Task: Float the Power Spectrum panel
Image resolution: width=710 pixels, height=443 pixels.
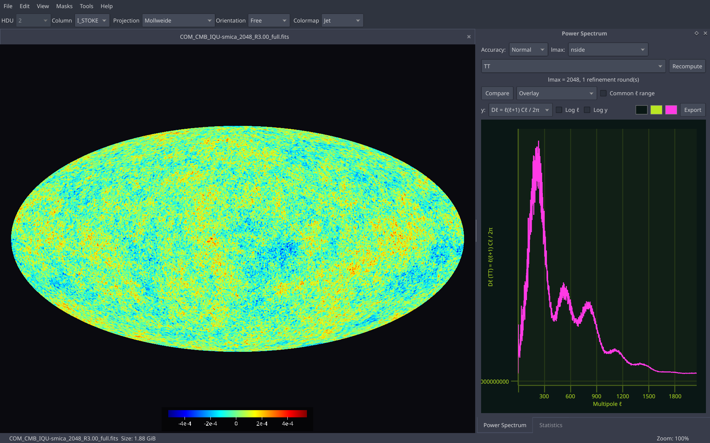Action: pos(696,33)
